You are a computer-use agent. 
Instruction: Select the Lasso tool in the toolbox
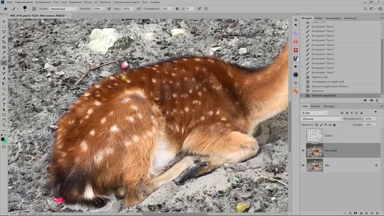(4, 32)
